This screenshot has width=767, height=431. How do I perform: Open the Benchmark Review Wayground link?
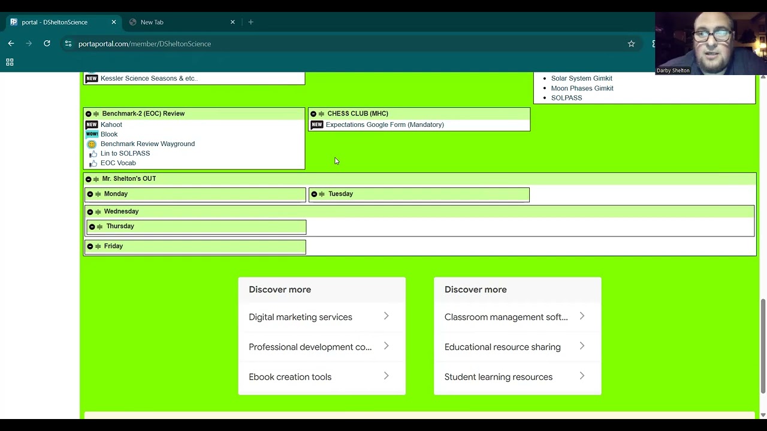[147, 144]
